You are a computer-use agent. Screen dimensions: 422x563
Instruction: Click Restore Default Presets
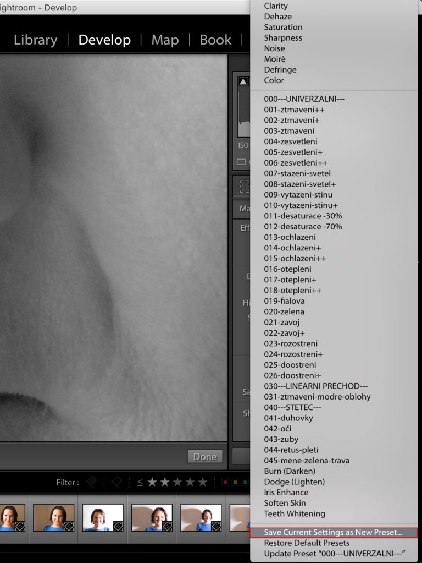point(306,543)
